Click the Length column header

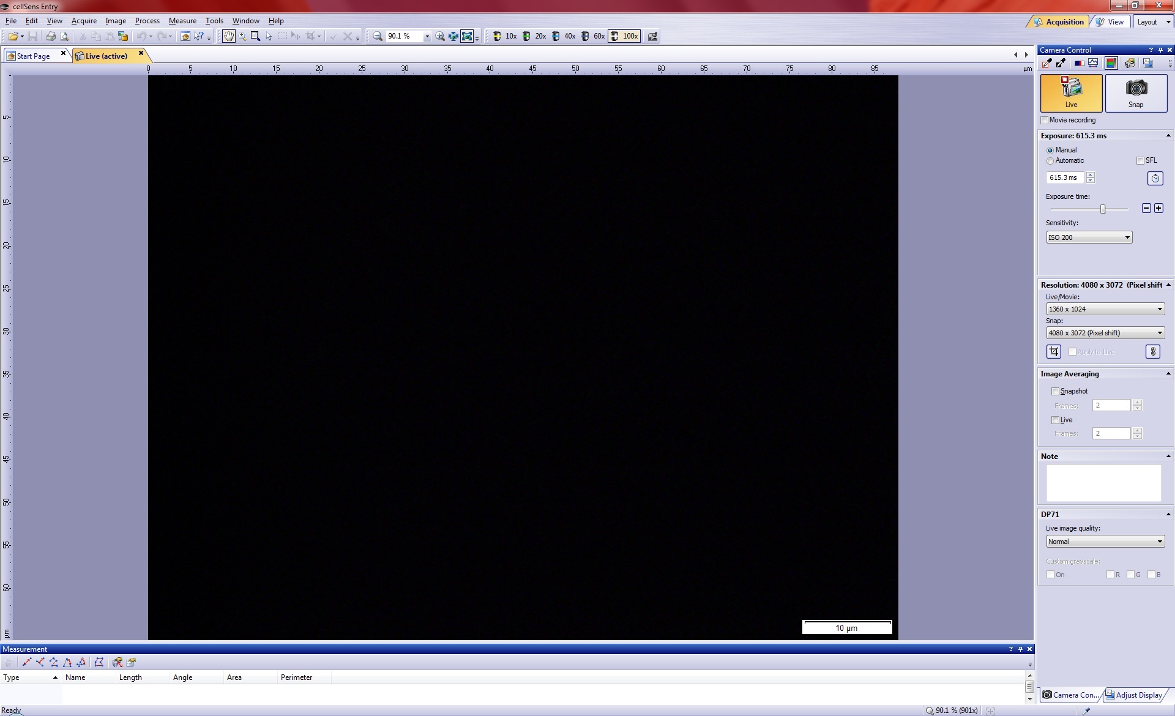142,677
